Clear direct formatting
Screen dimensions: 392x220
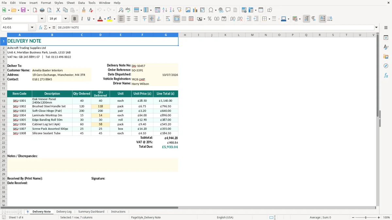(x=91, y=10)
